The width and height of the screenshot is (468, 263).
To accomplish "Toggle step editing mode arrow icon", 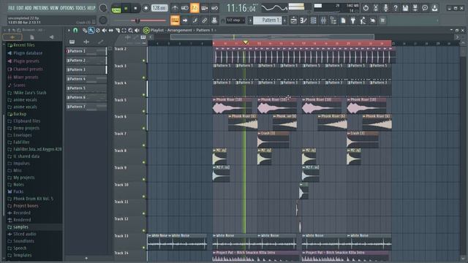I will 185,20.
